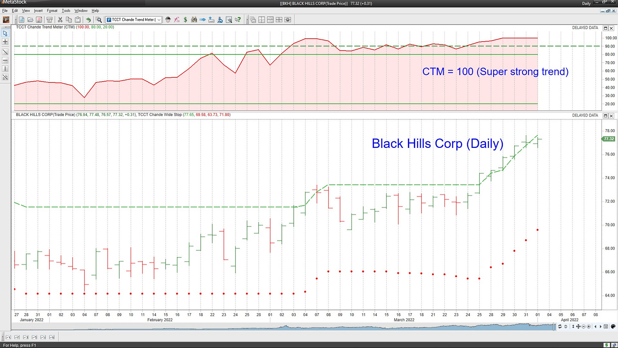This screenshot has width=618, height=348.
Task: Click the TCCT Chande Trend Meter (CTM) pane title
Action: [45, 27]
